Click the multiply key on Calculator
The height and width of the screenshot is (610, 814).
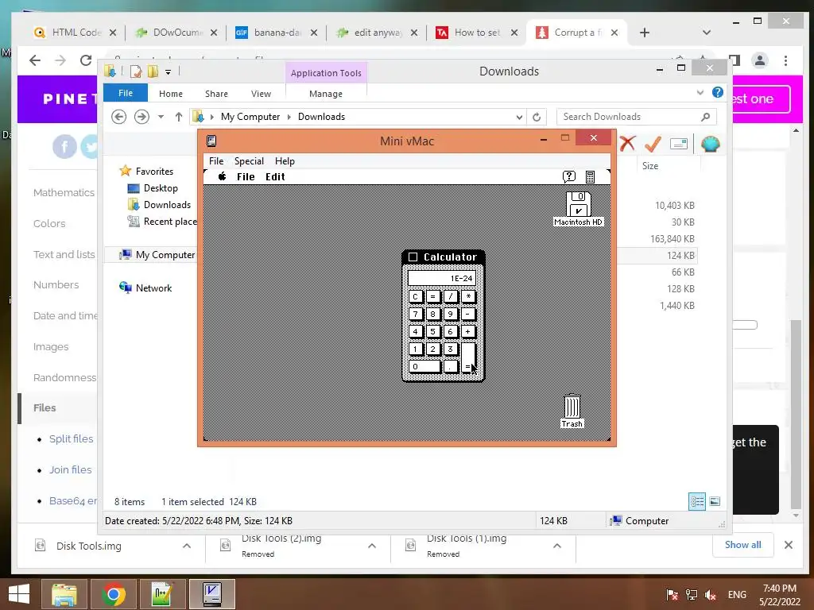pos(467,296)
